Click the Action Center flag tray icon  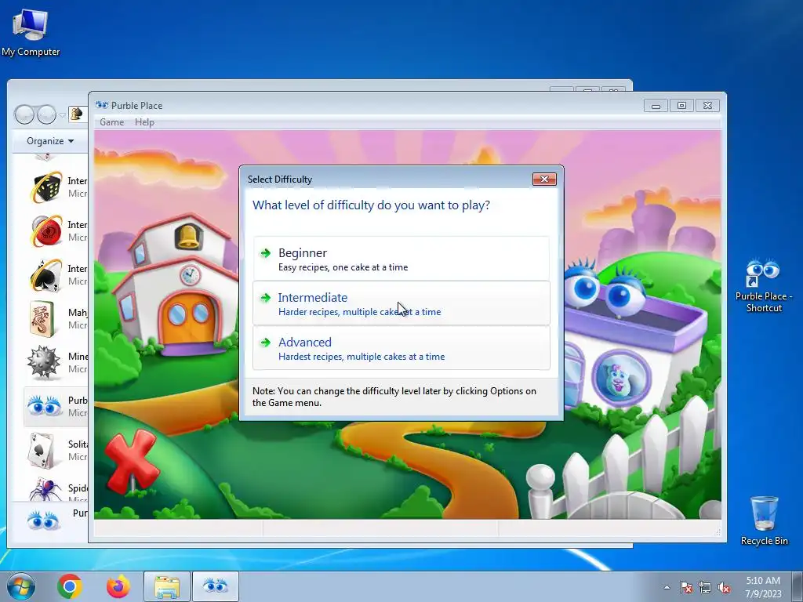point(685,588)
